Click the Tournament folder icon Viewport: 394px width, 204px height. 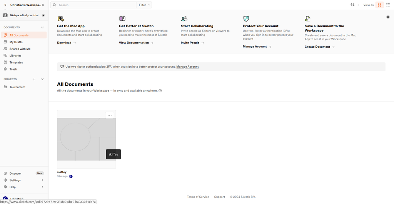5,87
